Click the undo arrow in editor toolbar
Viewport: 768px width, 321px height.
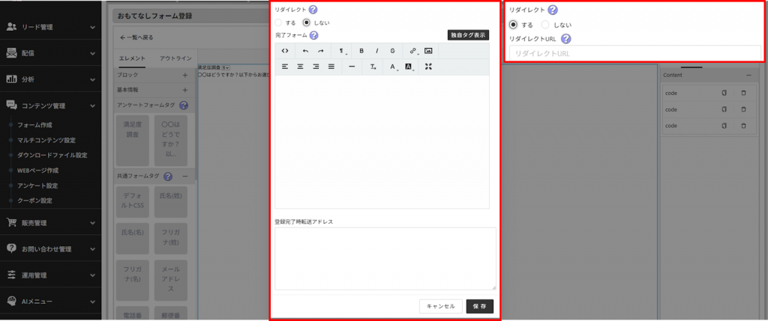(x=305, y=51)
